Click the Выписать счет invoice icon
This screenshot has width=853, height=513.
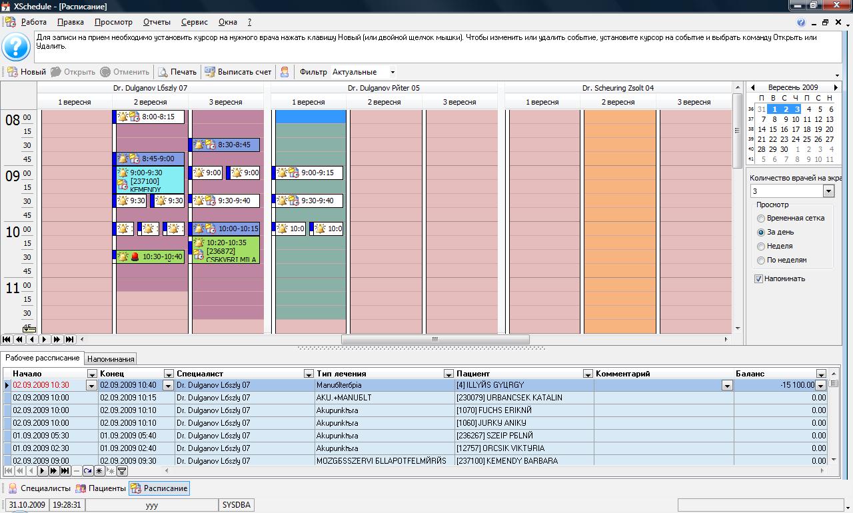coord(210,72)
